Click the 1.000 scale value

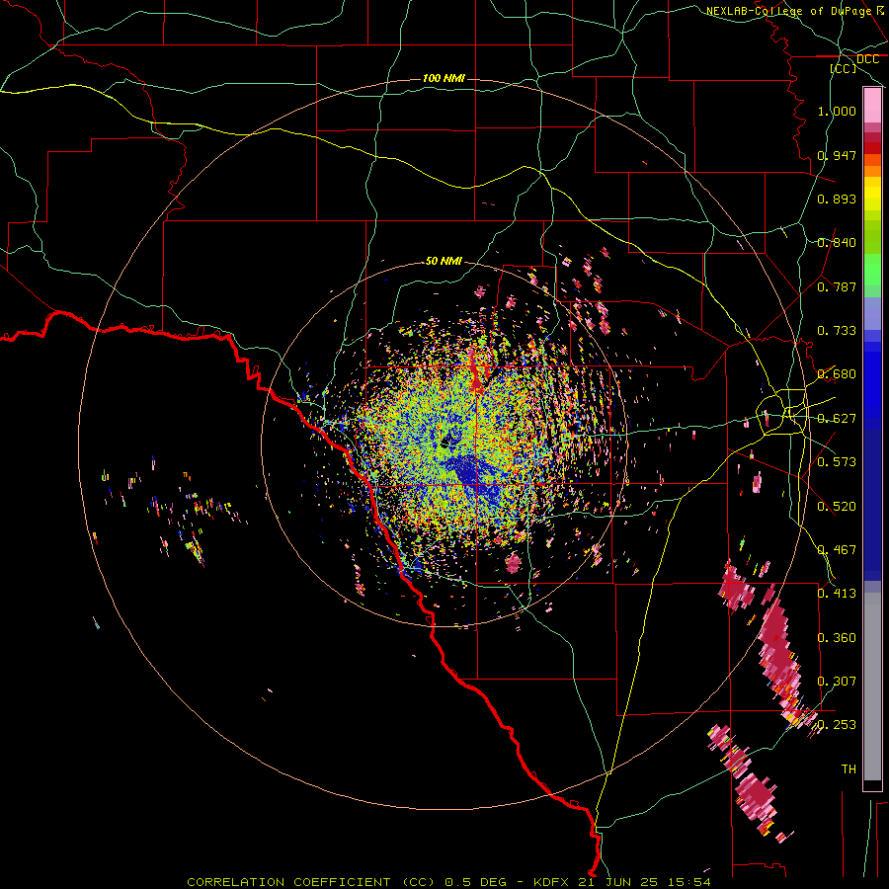[x=837, y=111]
